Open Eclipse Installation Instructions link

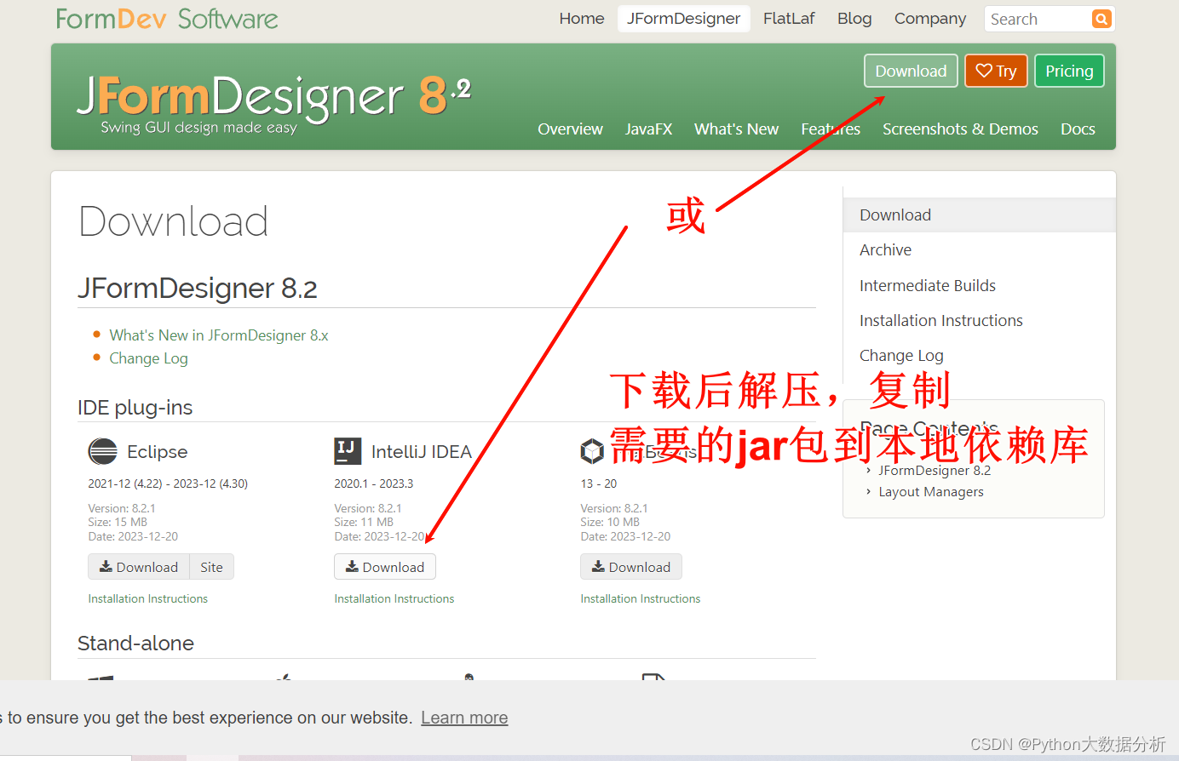pyautogui.click(x=148, y=598)
